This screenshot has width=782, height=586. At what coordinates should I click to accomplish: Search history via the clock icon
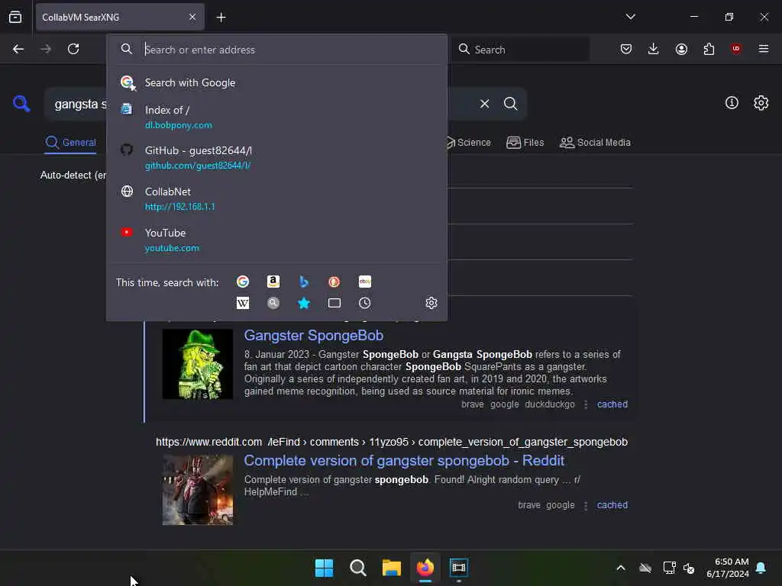[365, 303]
